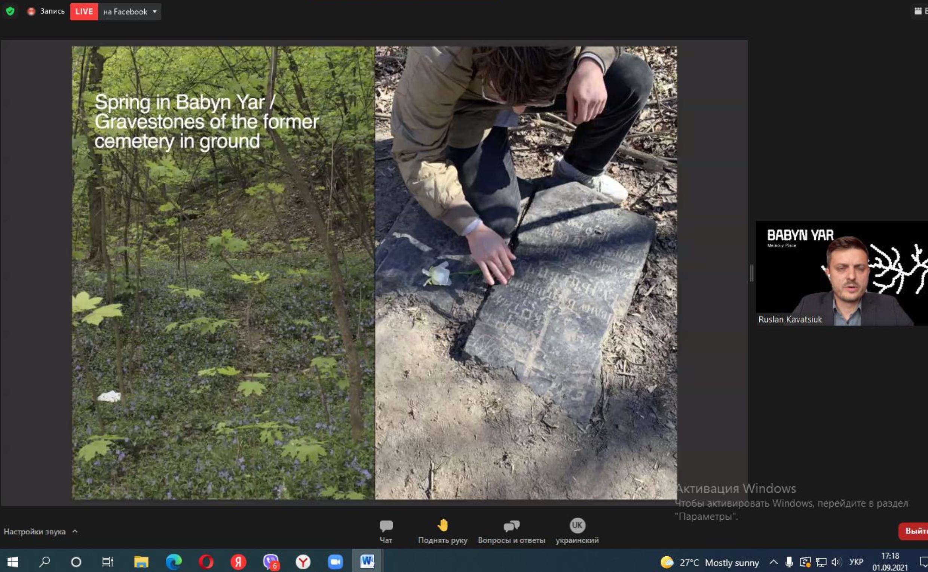
Task: Expand Настройки звука audio settings chevron
Action: (75, 531)
